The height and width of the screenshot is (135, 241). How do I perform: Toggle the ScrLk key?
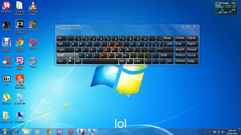(192, 55)
